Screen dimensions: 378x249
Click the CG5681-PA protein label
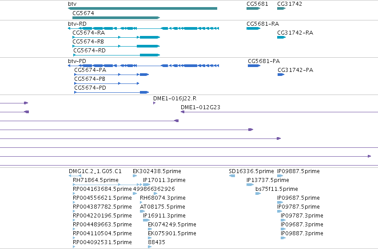[x=264, y=61]
